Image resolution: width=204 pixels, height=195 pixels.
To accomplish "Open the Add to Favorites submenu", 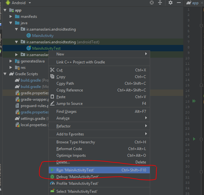I will click(99, 134).
